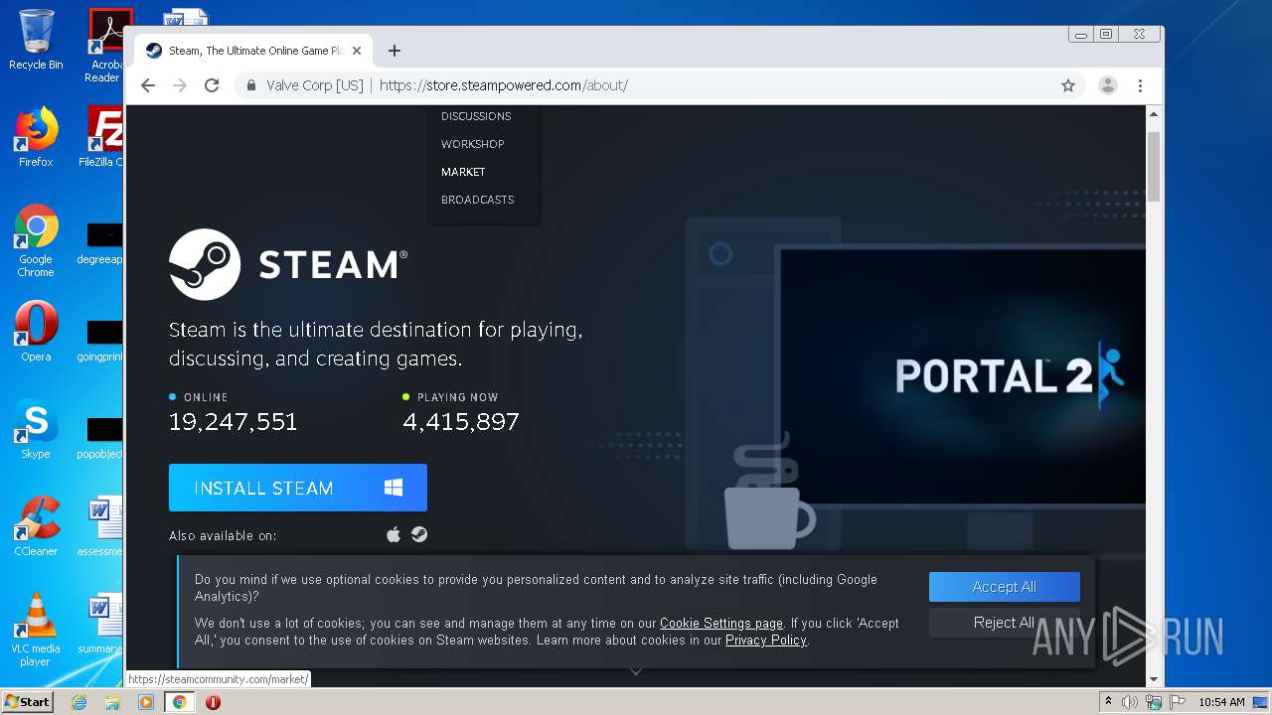Open the Privacy Policy link
This screenshot has width=1272, height=715.
click(x=766, y=641)
